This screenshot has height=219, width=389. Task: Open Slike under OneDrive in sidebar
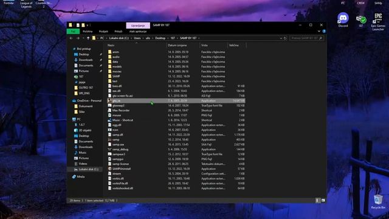tap(80, 112)
